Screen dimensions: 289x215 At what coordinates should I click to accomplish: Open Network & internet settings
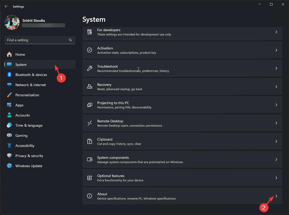40,85
